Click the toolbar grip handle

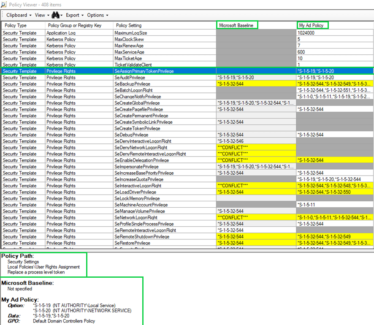click(3, 15)
